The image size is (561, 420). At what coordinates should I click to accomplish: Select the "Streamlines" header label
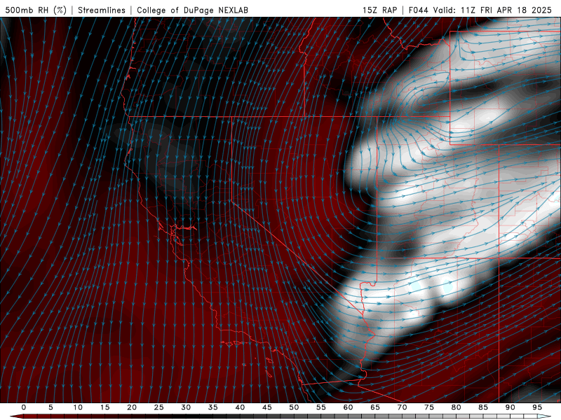(102, 10)
